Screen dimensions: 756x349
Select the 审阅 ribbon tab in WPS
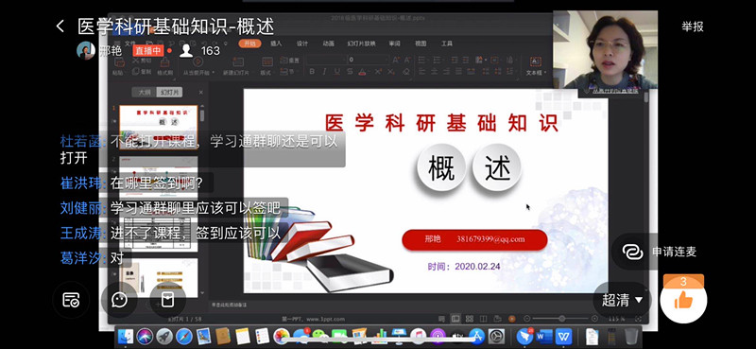click(x=394, y=44)
